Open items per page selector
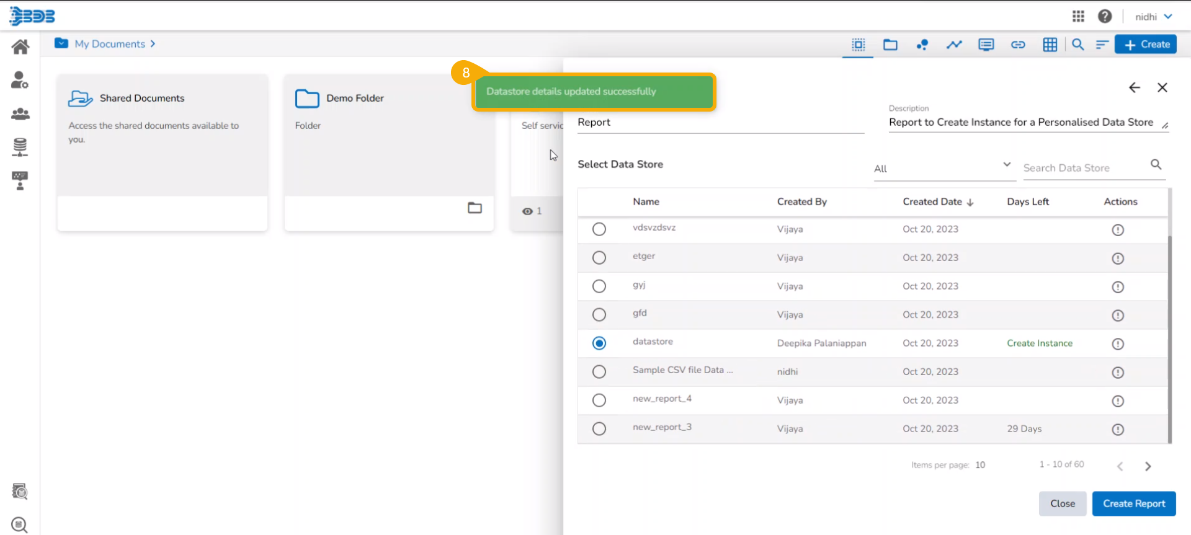 [980, 465]
